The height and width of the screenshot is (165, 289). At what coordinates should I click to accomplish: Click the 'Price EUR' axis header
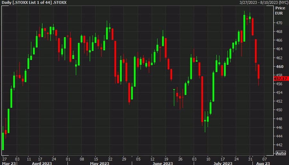click(x=280, y=11)
